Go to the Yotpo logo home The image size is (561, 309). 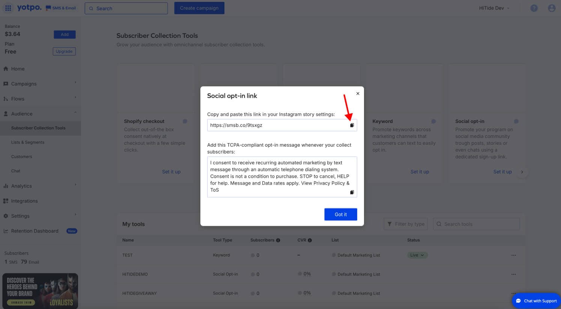point(29,7)
